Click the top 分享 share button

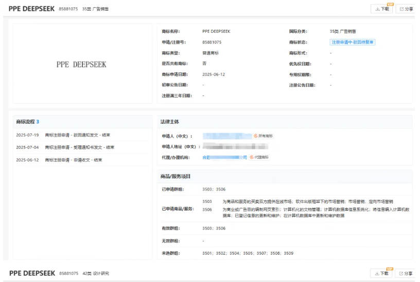pos(406,9)
